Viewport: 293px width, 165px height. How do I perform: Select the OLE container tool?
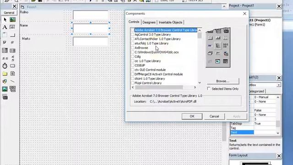coord(5,97)
